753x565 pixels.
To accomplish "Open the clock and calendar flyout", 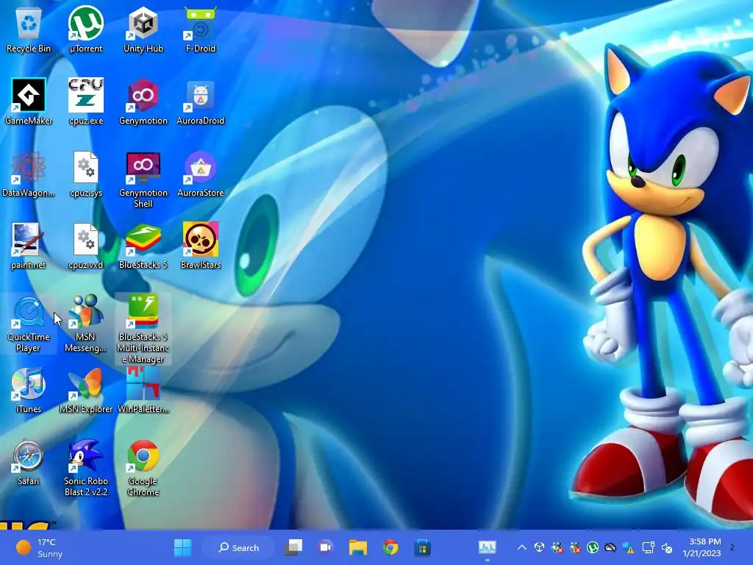I will 702,547.
